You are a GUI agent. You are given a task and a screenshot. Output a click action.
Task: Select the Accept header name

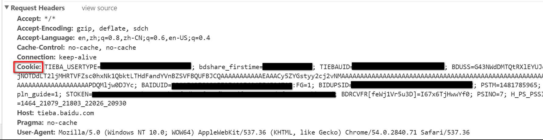[29, 18]
